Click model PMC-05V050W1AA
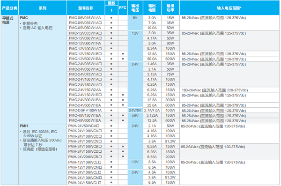This screenshot has width=281, height=186. pyautogui.click(x=85, y=28)
